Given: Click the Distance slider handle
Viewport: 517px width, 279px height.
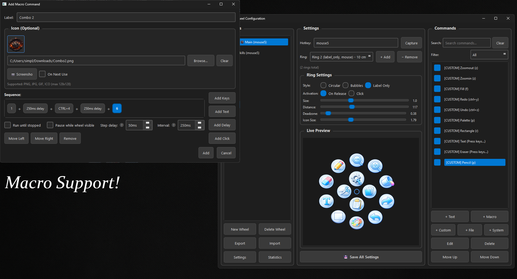Looking at the screenshot, I should click(x=352, y=107).
